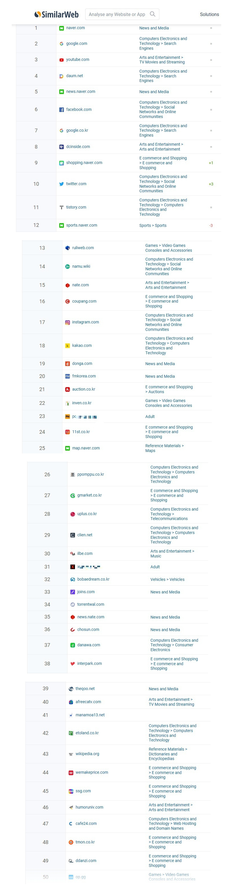Open the cafe24.com link

pos(86,824)
